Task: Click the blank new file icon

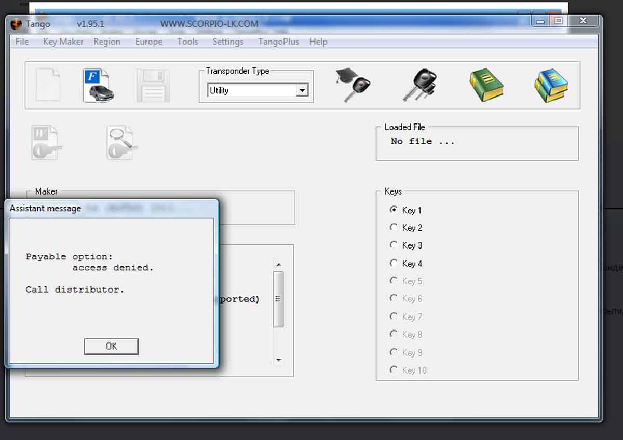Action: tap(48, 85)
